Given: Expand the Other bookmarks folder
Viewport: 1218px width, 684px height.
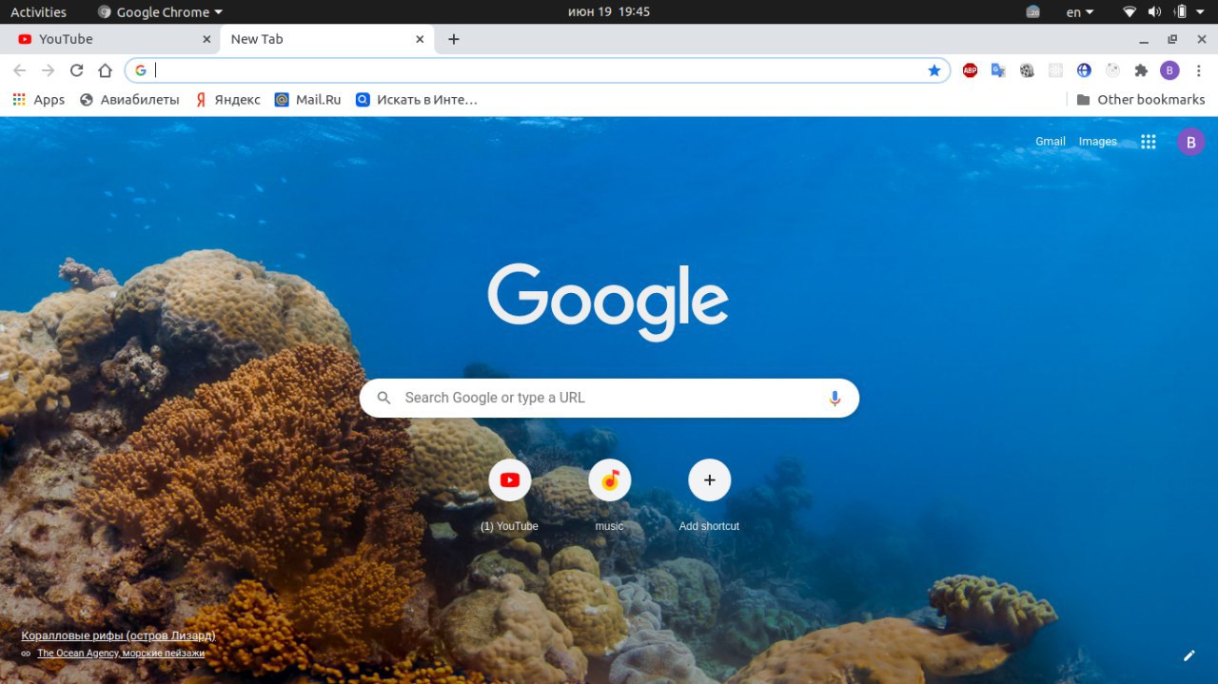Looking at the screenshot, I should pyautogui.click(x=1140, y=100).
